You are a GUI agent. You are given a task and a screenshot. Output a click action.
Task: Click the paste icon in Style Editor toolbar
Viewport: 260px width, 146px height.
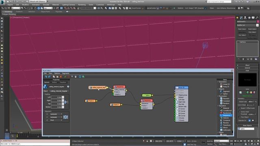click(x=57, y=77)
